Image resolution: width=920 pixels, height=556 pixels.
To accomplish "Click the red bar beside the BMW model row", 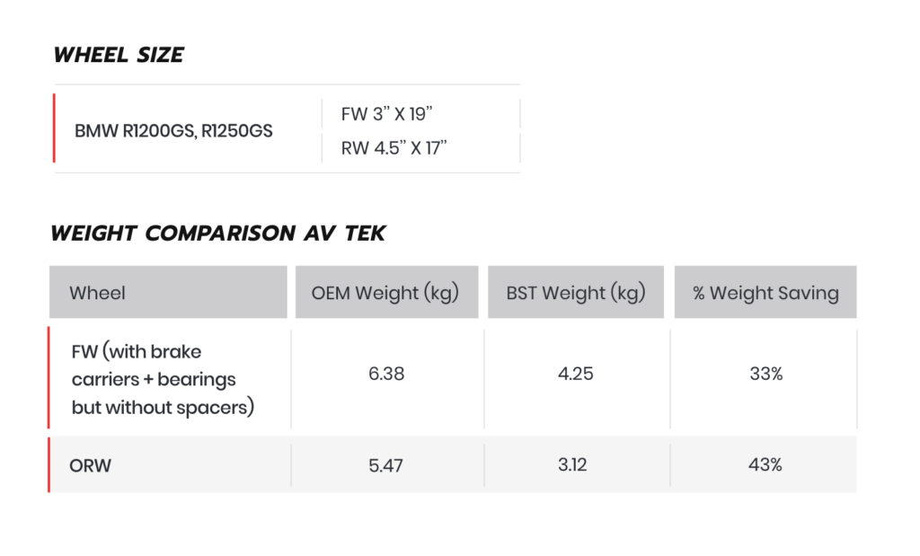I will point(54,128).
